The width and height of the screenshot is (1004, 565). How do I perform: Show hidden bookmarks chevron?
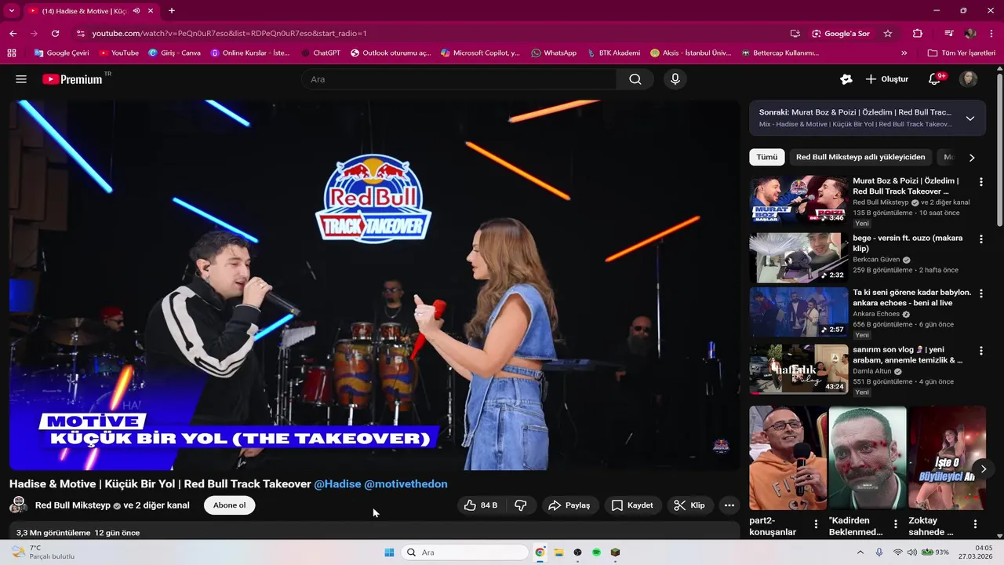coord(904,53)
